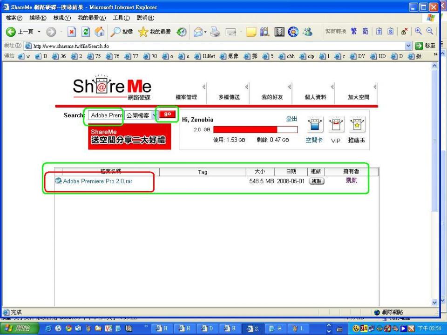447x335 pixels.
Task: Sort by the 大小 column header
Action: (260, 172)
